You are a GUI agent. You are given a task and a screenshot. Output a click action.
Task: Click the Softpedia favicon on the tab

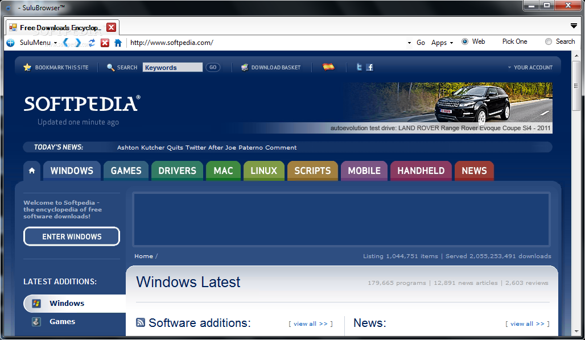pyautogui.click(x=13, y=27)
